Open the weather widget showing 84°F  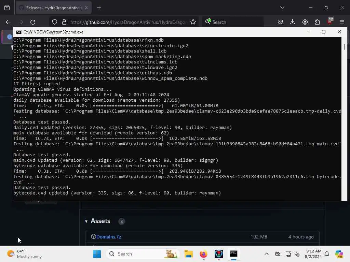pos(24,254)
